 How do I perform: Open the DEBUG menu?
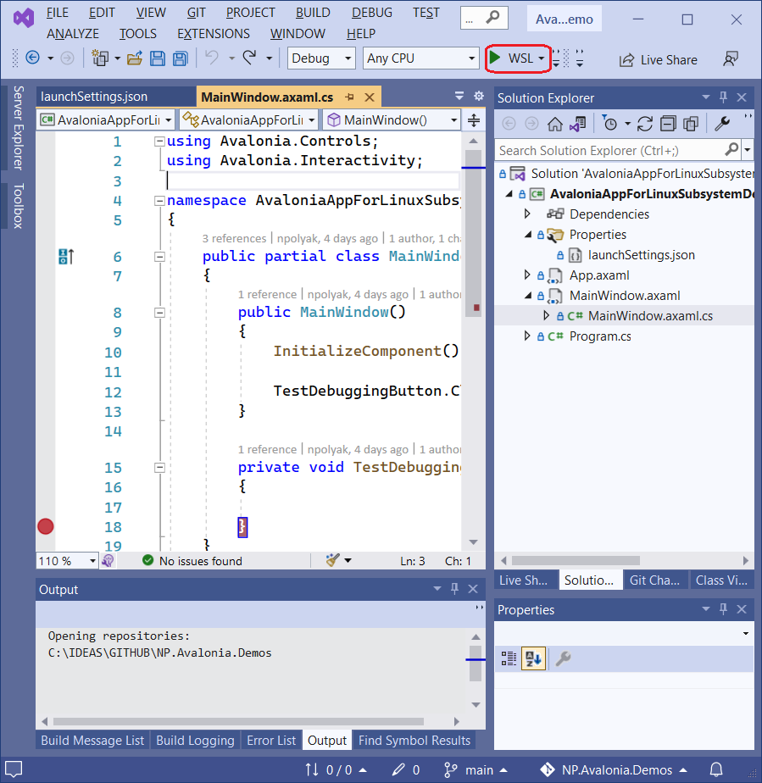point(372,13)
